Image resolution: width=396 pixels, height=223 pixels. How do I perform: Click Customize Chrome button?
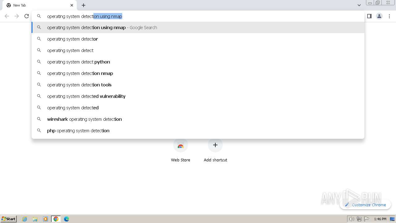(365, 205)
